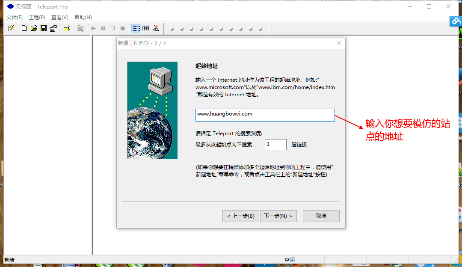462x267 pixels.
Task: Click the grayed-out browse files toolbar icon
Action: tap(80, 28)
